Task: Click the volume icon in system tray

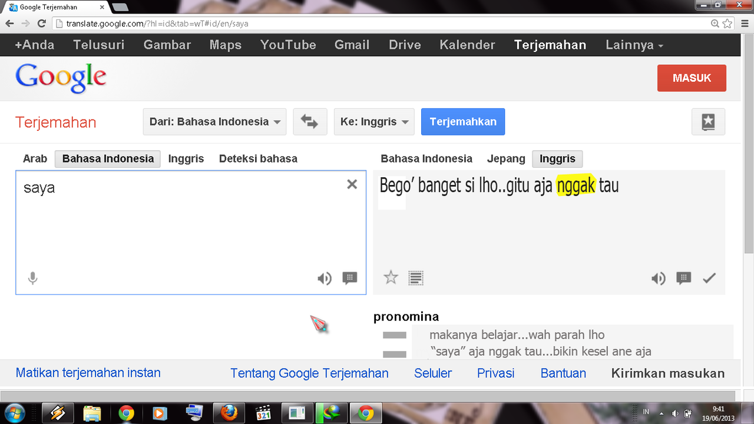Action: (x=675, y=413)
